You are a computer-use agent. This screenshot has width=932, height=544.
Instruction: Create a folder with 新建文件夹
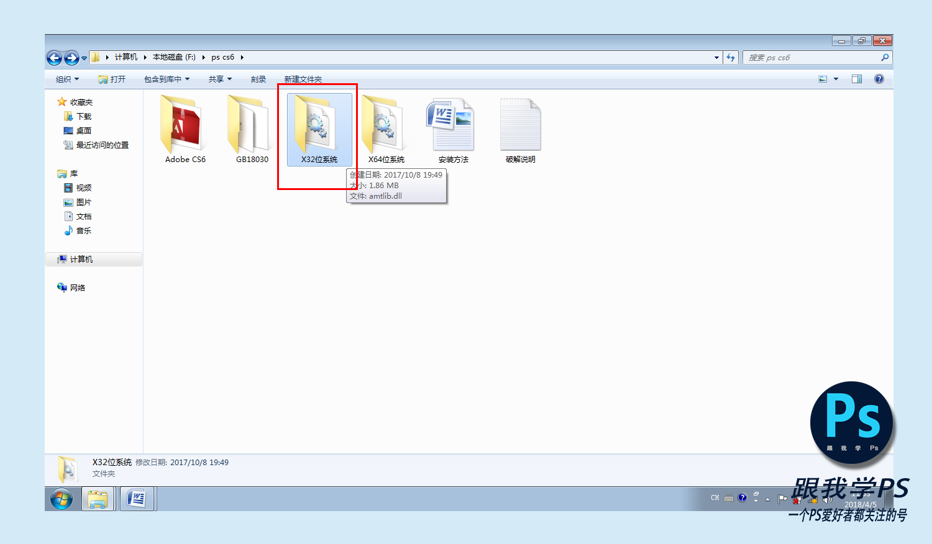[303, 79]
